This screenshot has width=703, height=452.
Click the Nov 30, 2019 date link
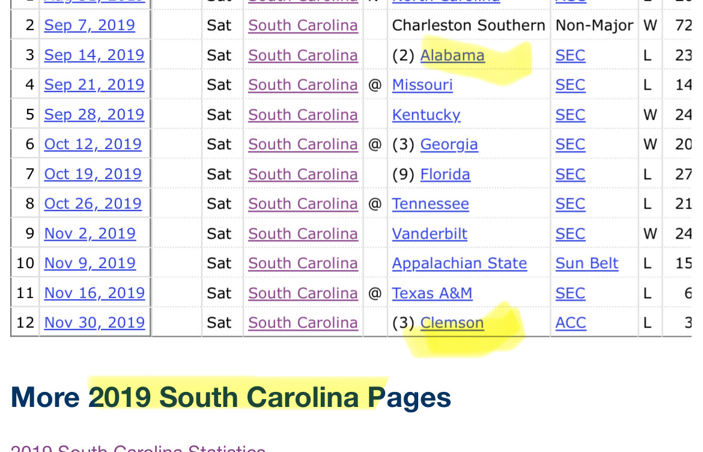point(94,323)
